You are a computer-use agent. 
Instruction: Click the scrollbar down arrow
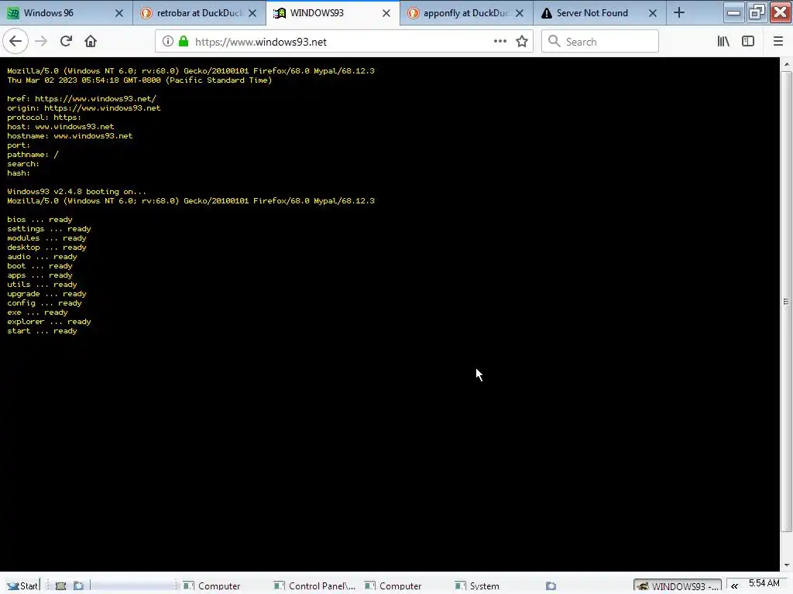786,565
